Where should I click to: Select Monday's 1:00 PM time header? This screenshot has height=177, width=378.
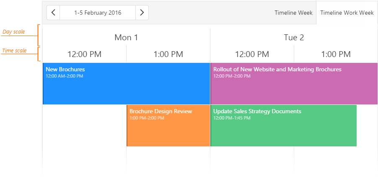(168, 54)
